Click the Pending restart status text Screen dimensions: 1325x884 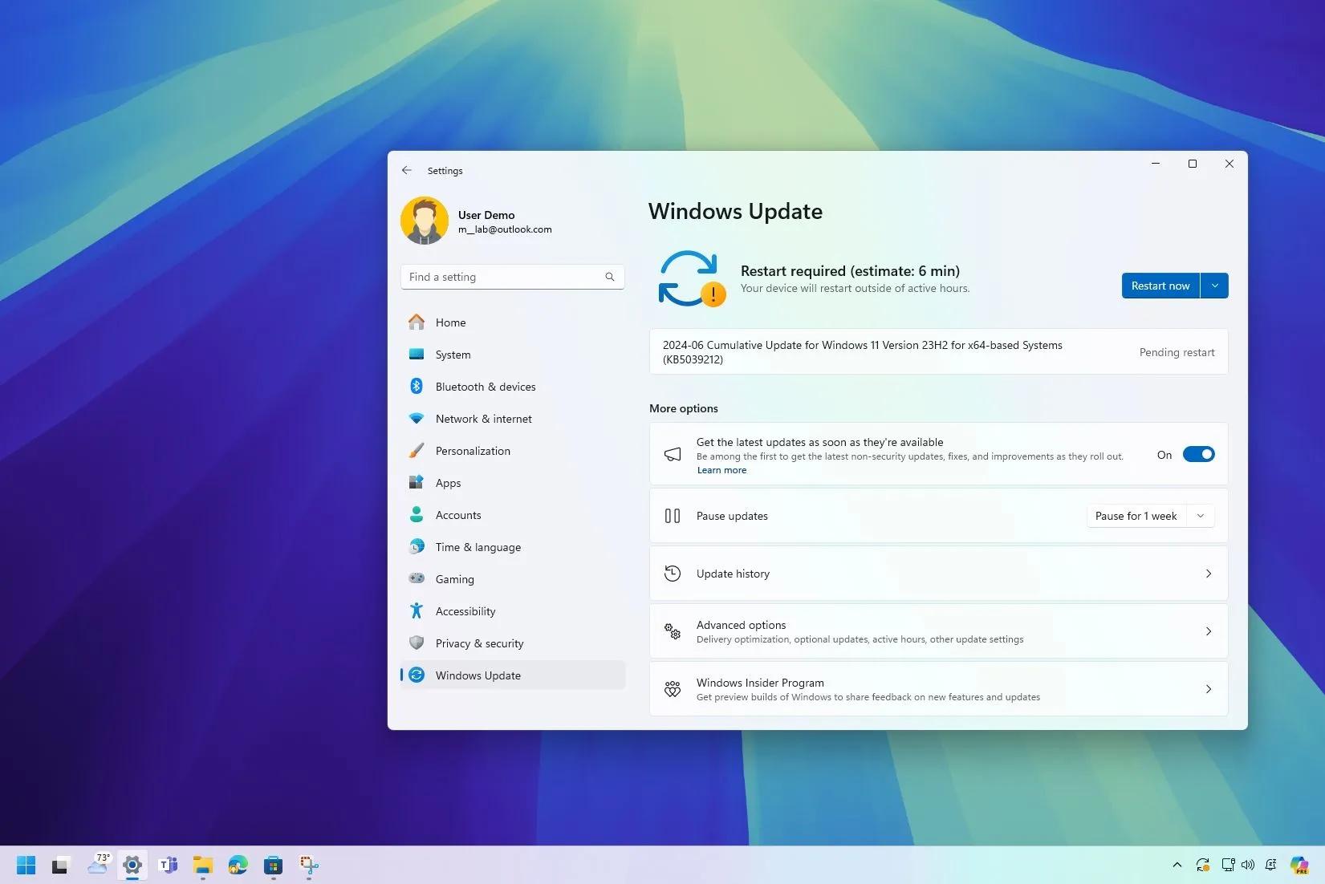[1177, 352]
